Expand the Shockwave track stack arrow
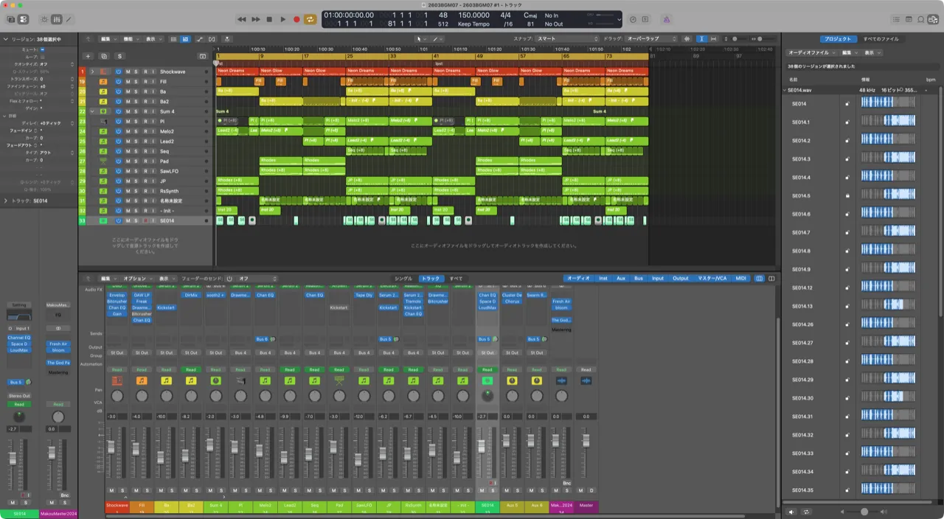 click(92, 72)
